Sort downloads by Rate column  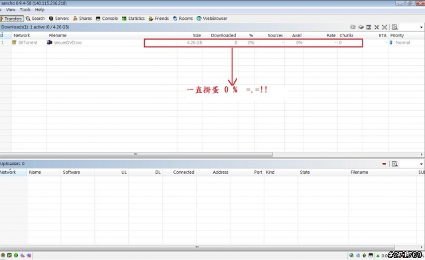pyautogui.click(x=320, y=35)
